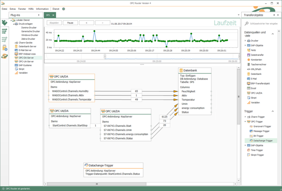The image size is (282, 191).
Task: Click the horizontal scrollbar of the canvas
Action: 97,184
